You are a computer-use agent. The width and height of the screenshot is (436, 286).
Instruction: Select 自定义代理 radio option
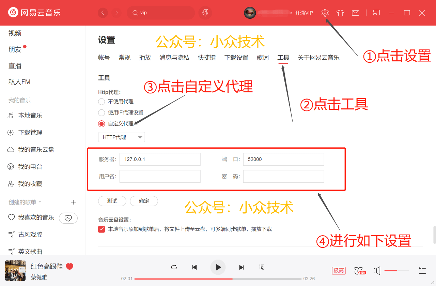tap(102, 124)
